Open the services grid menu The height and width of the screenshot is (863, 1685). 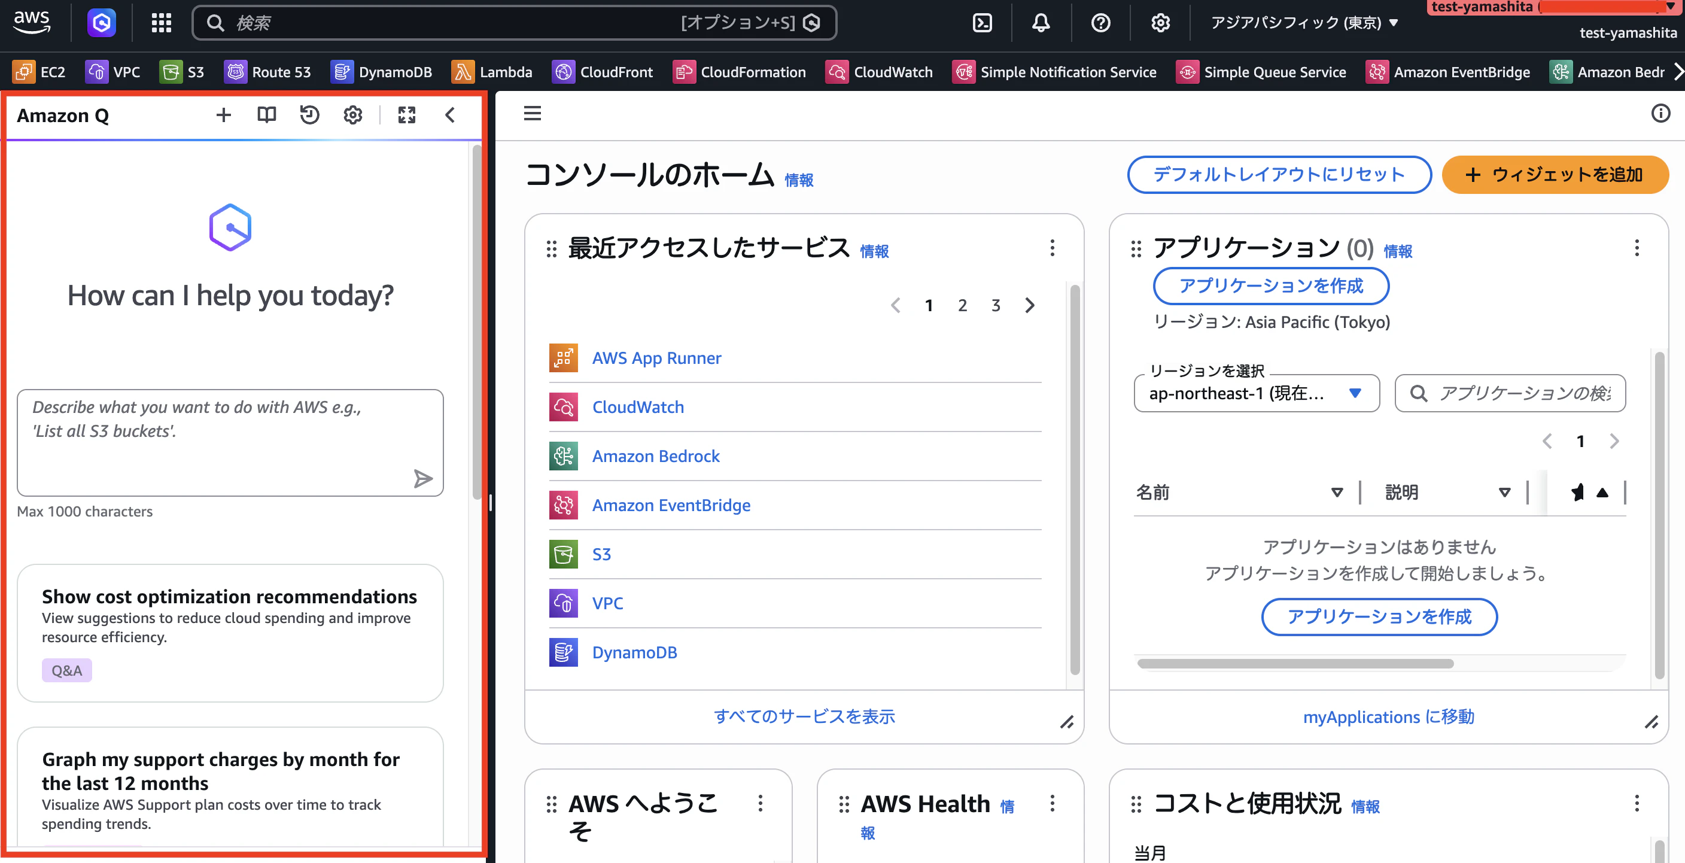pos(161,23)
